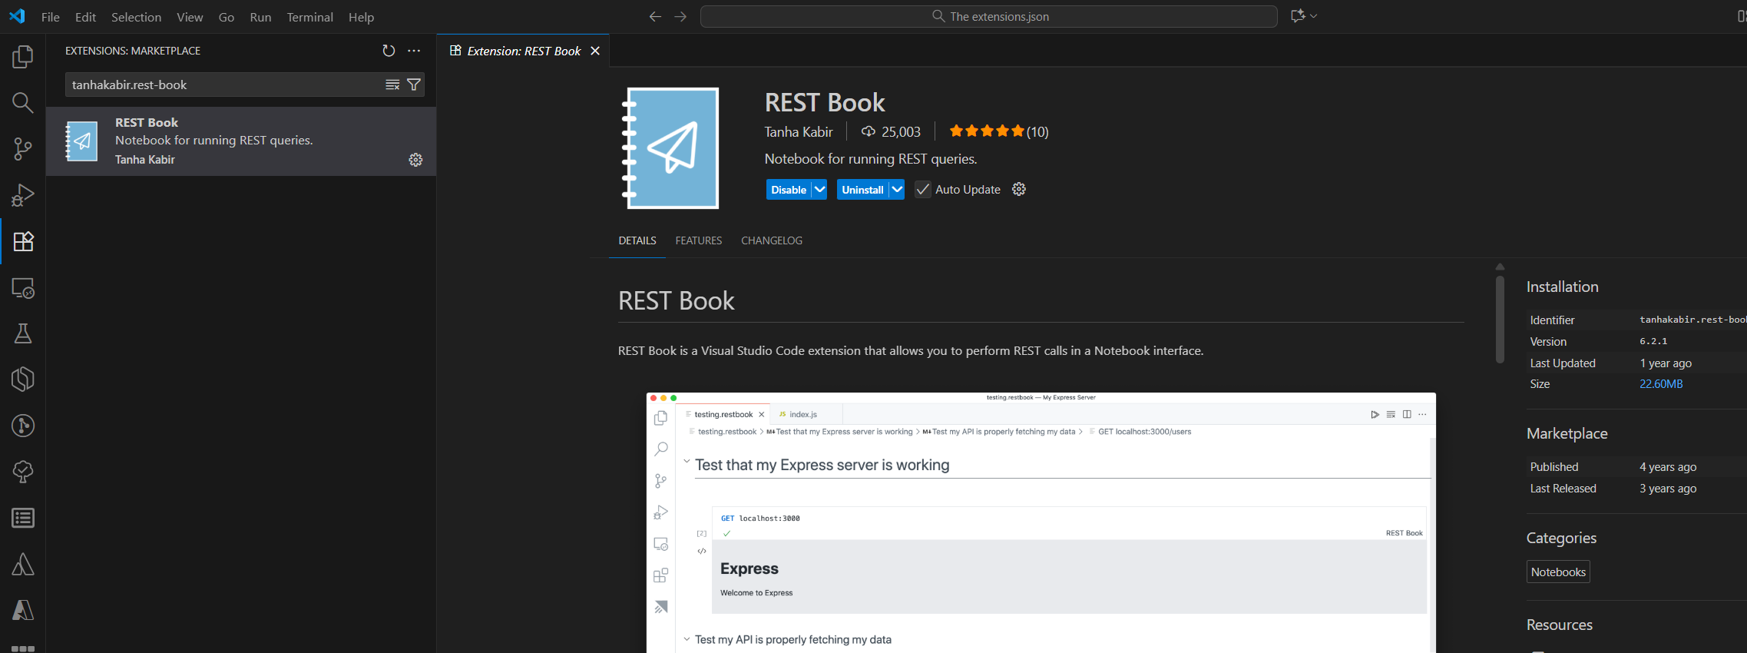This screenshot has height=653, width=1747.
Task: Expand the Disable button dropdown arrow
Action: coord(819,190)
